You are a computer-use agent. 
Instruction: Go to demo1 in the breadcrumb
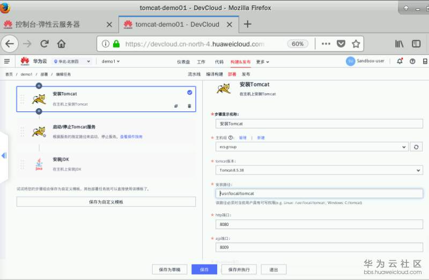[26, 74]
